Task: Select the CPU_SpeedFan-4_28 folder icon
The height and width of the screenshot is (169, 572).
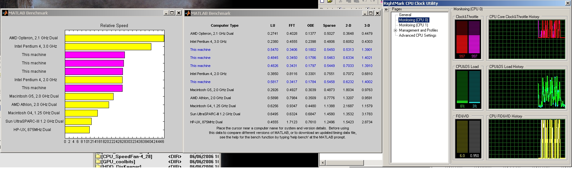Action: coord(98,156)
